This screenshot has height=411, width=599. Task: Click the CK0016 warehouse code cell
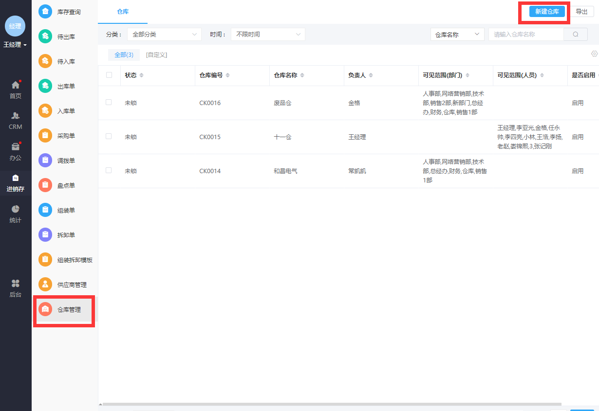210,103
